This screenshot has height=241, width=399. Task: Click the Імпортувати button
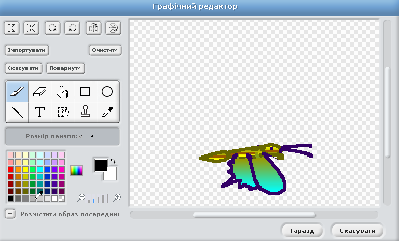(26, 50)
